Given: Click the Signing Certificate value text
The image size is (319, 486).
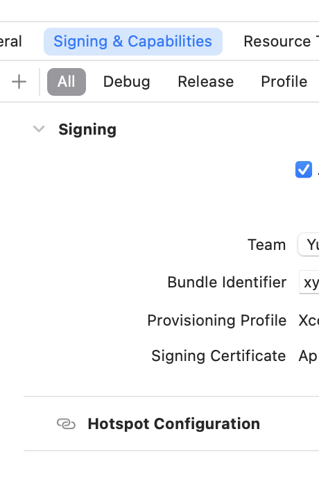Looking at the screenshot, I should pyautogui.click(x=309, y=355).
